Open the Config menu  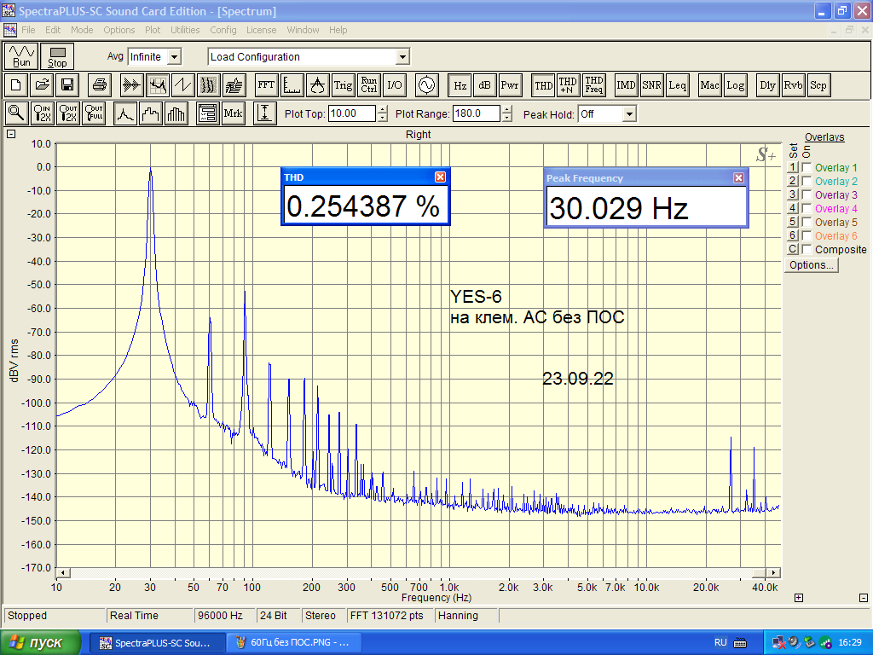[x=223, y=30]
